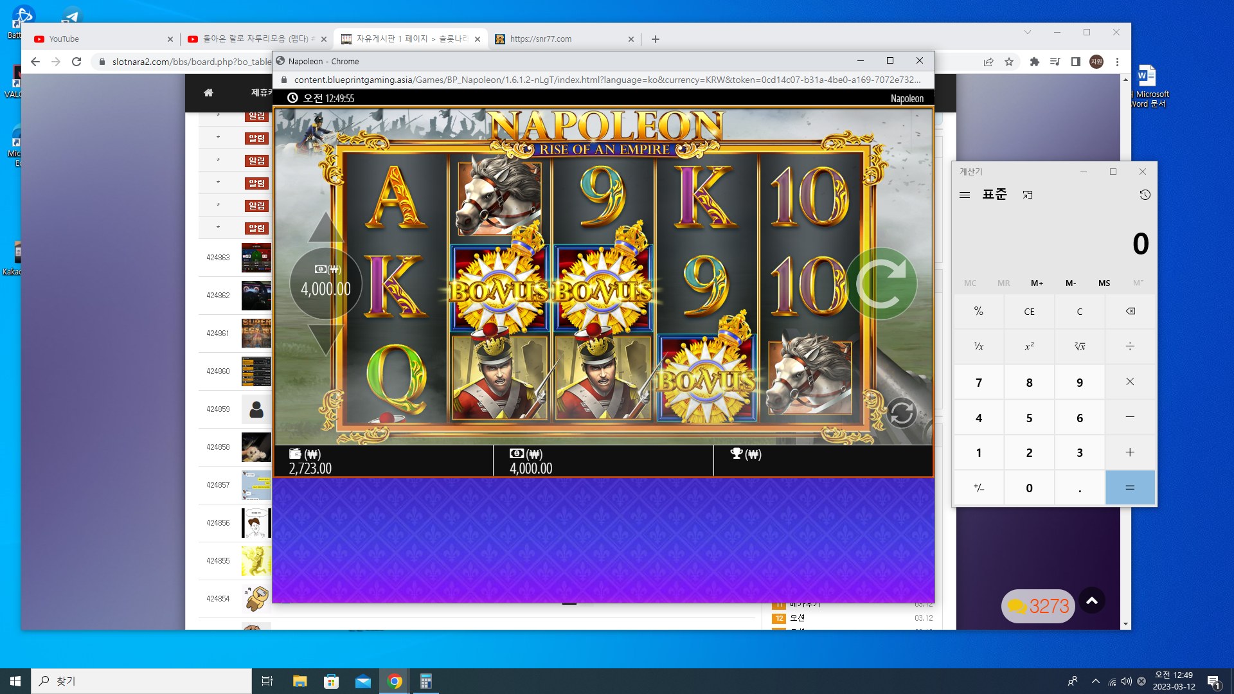The image size is (1234, 694).
Task: Click the plus/minus sign key
Action: pyautogui.click(x=979, y=488)
